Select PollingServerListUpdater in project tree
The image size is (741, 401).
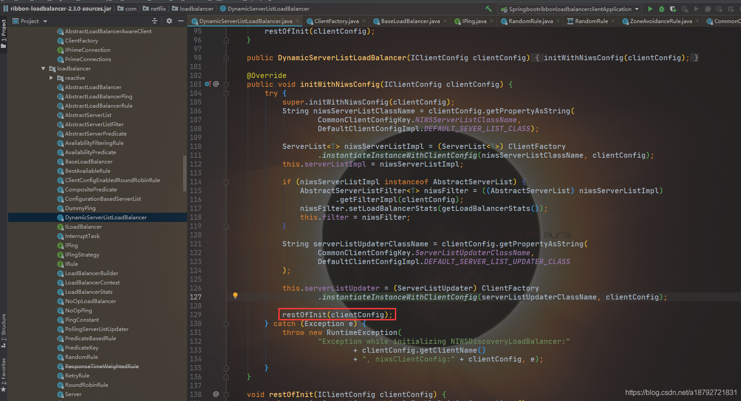(97, 329)
